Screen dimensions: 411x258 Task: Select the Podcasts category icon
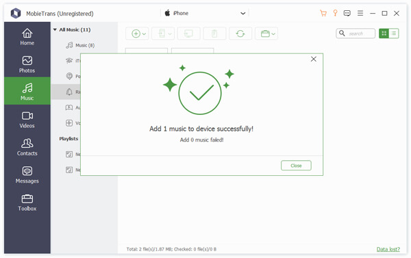pos(69,76)
